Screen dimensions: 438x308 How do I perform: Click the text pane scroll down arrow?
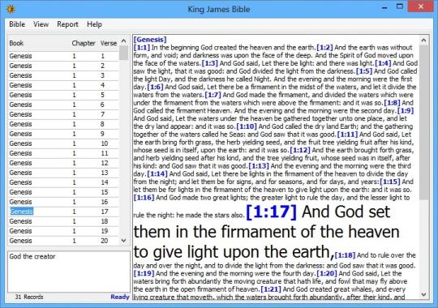pos(423,294)
